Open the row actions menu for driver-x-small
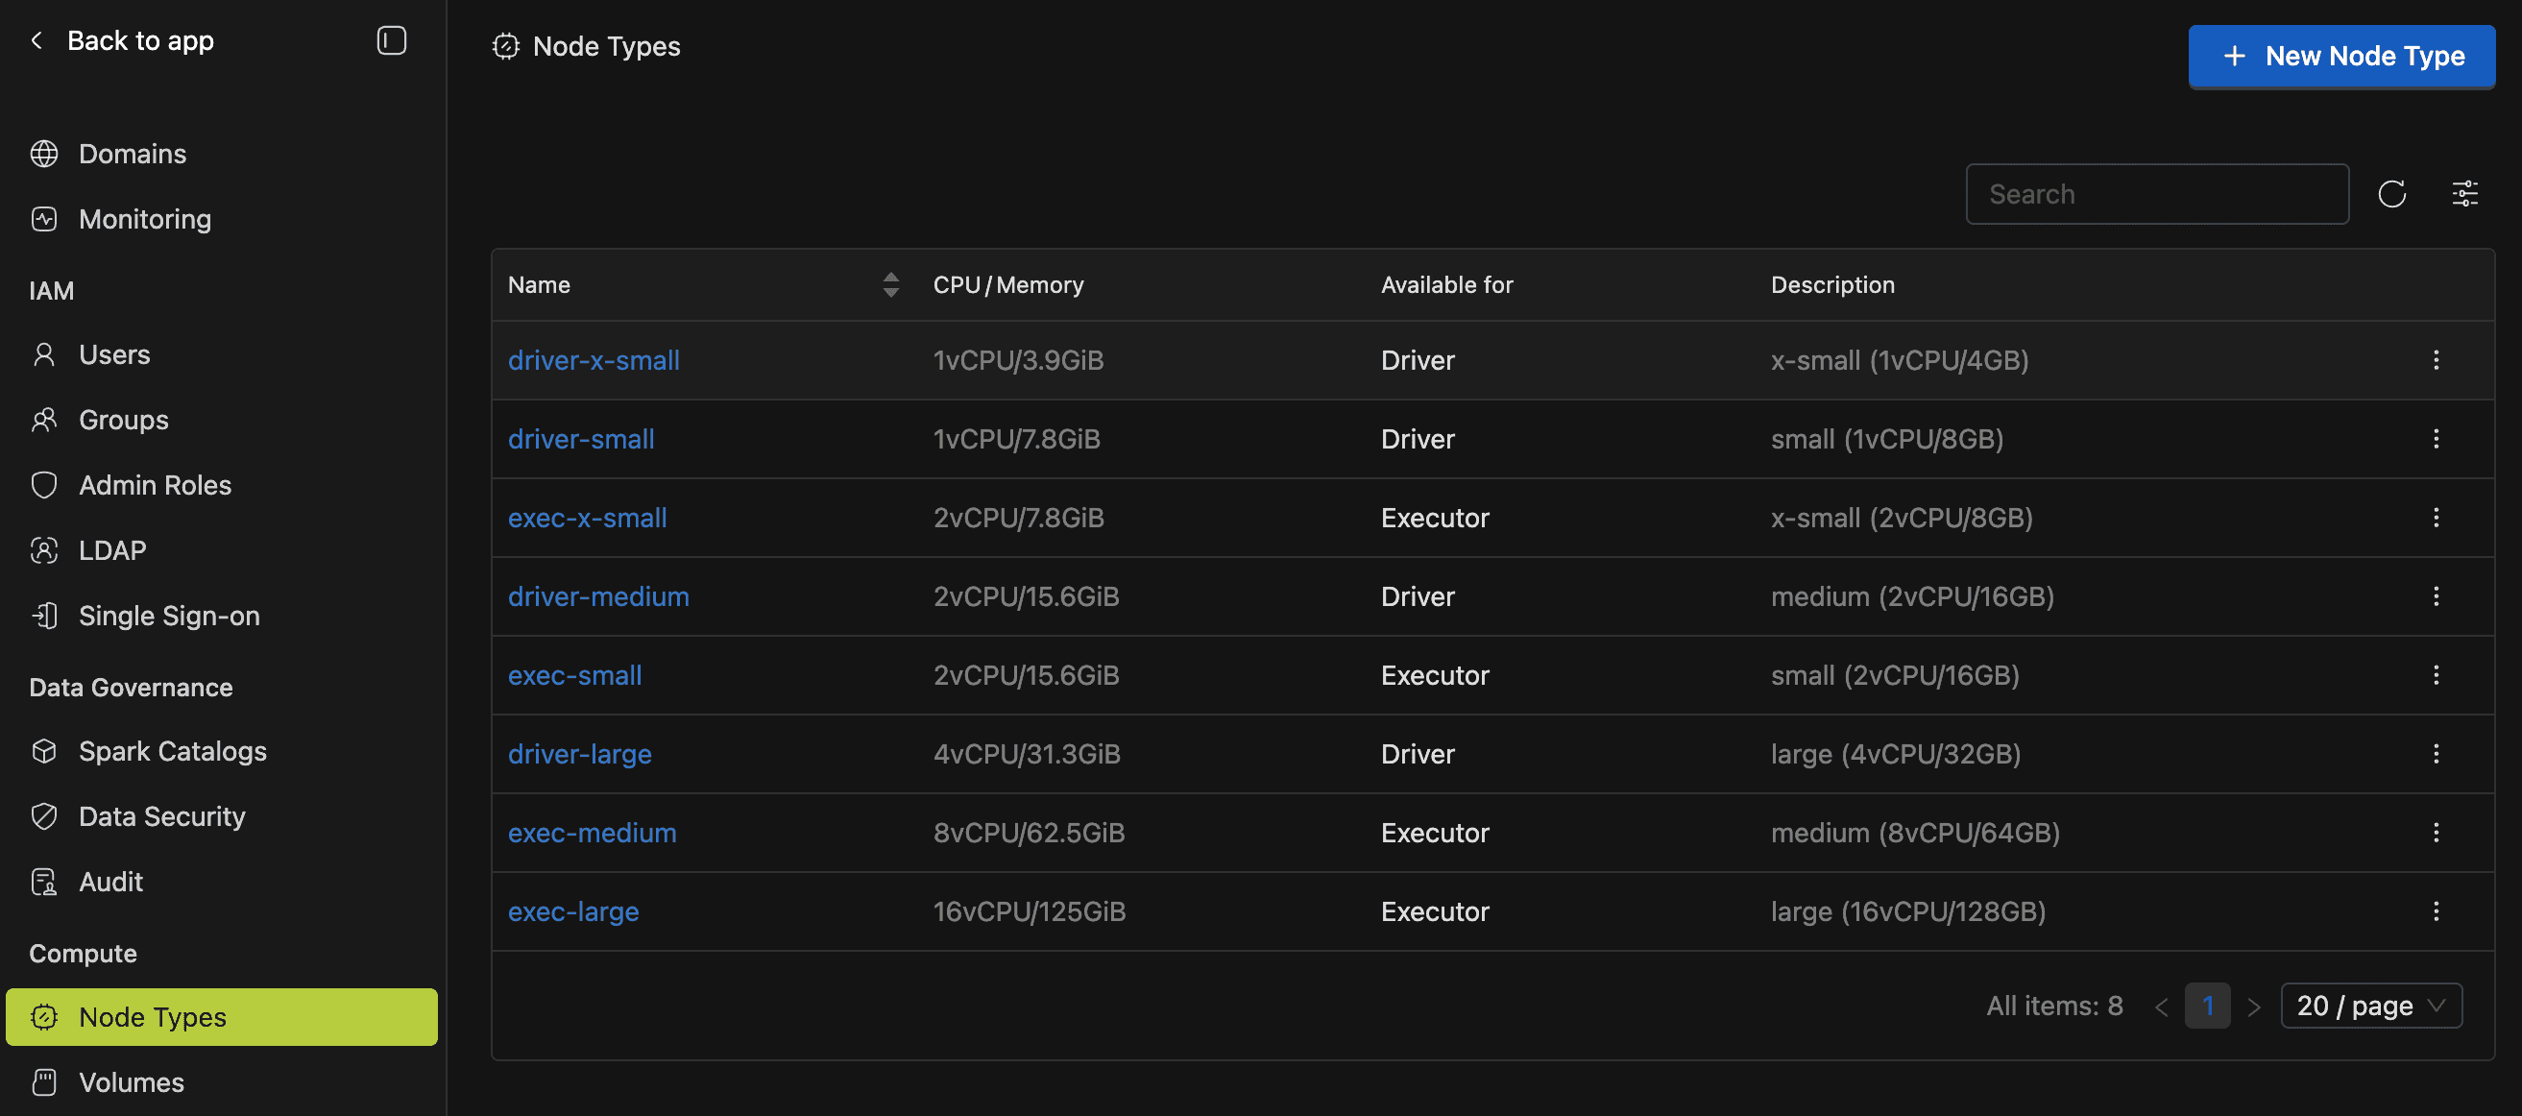 point(2435,360)
